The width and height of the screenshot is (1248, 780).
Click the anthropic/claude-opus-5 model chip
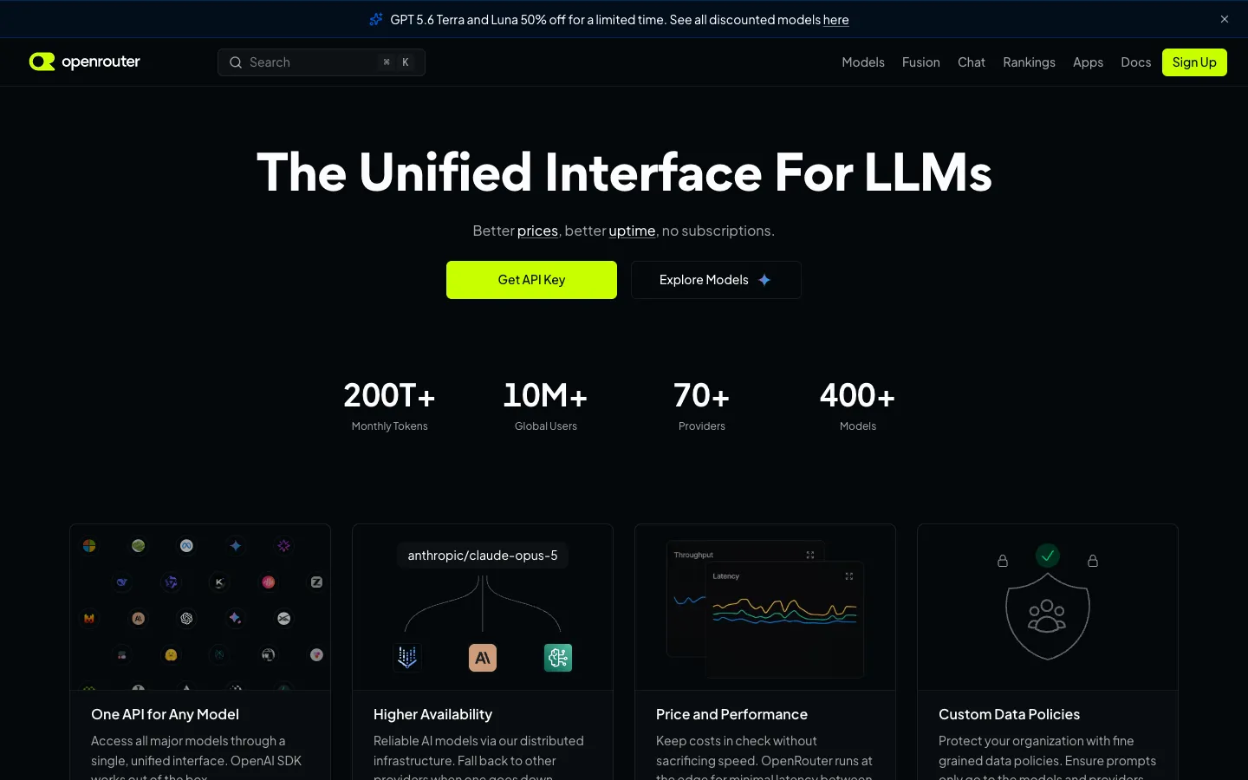483,556
